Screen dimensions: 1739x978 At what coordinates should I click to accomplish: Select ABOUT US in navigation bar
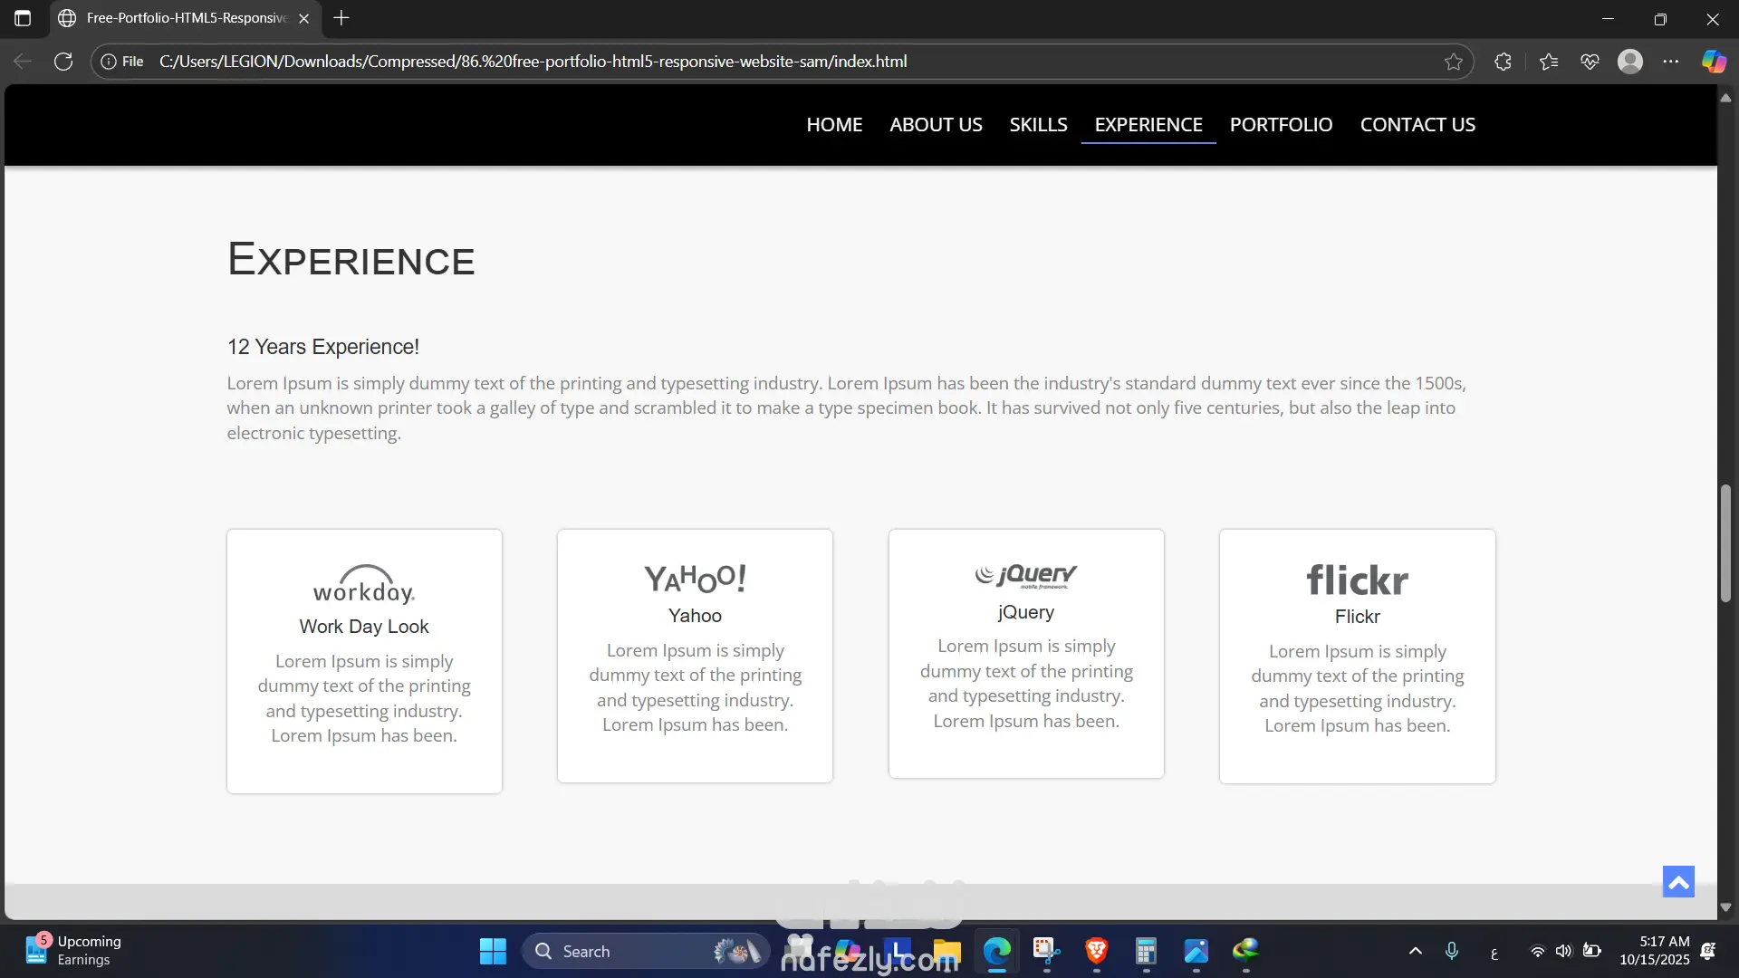936,125
